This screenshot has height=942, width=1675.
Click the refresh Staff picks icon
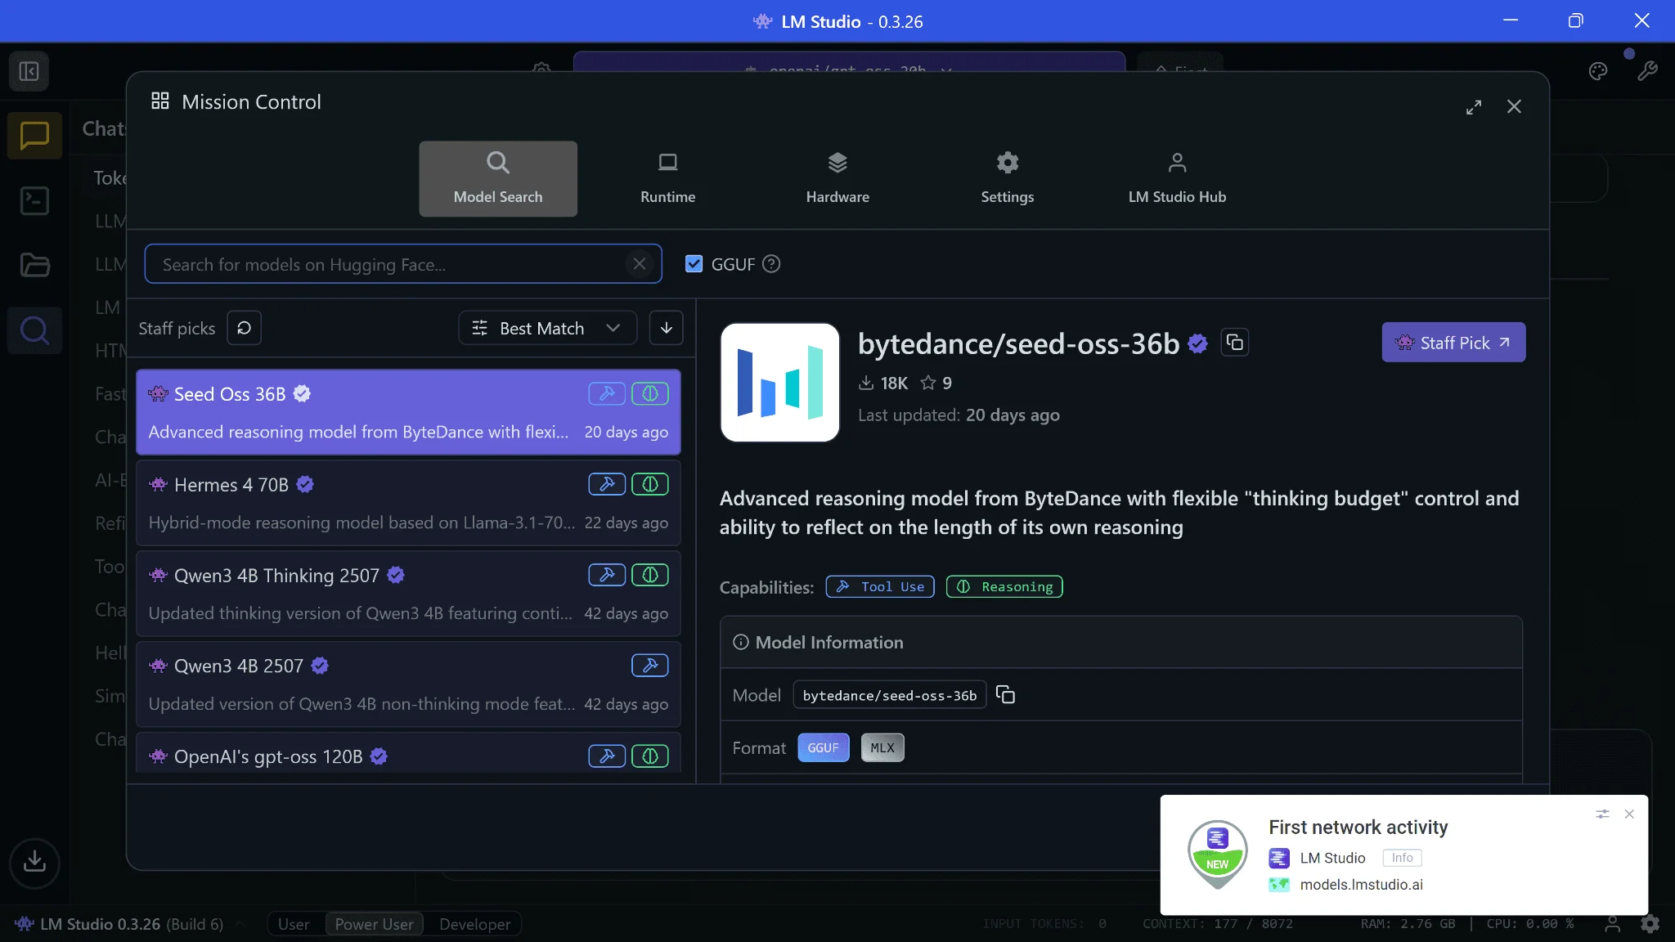coord(244,328)
